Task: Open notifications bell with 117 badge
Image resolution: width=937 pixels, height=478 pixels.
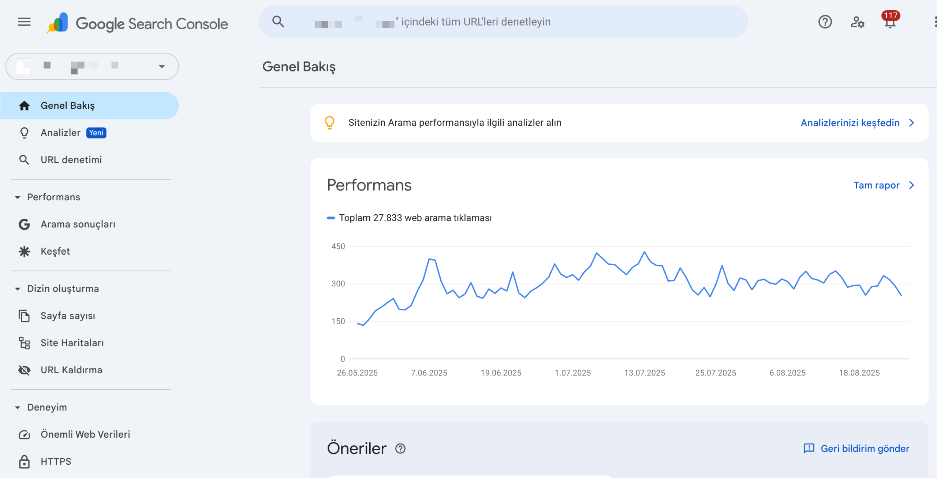Action: (890, 21)
